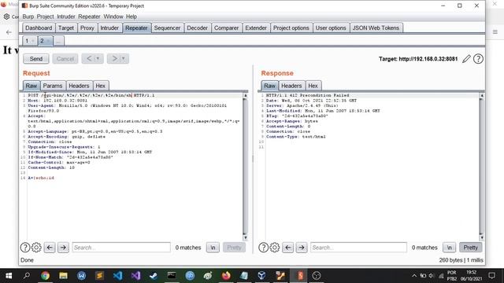Image resolution: width=504 pixels, height=283 pixels.
Task: Open request search help icon
Action: 25,248
